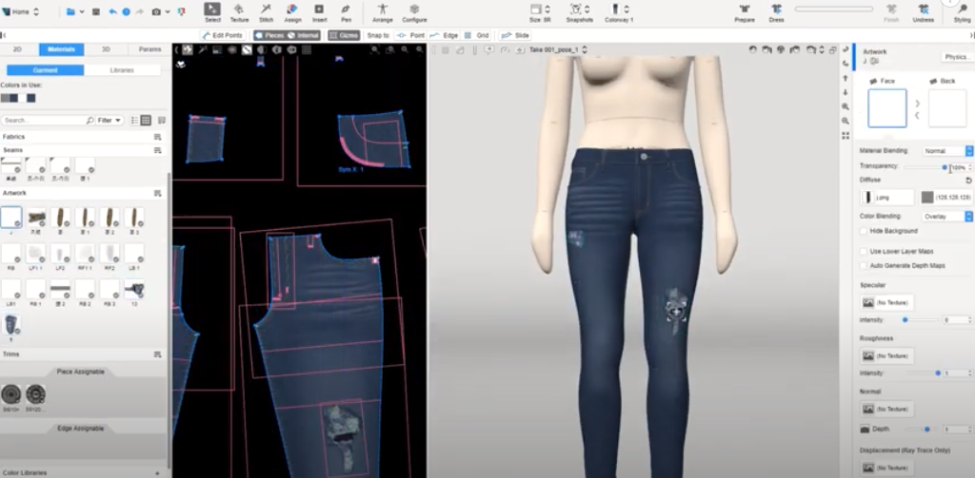Tick Auto Generate Depth Maps
This screenshot has height=478, width=975.
click(x=864, y=266)
